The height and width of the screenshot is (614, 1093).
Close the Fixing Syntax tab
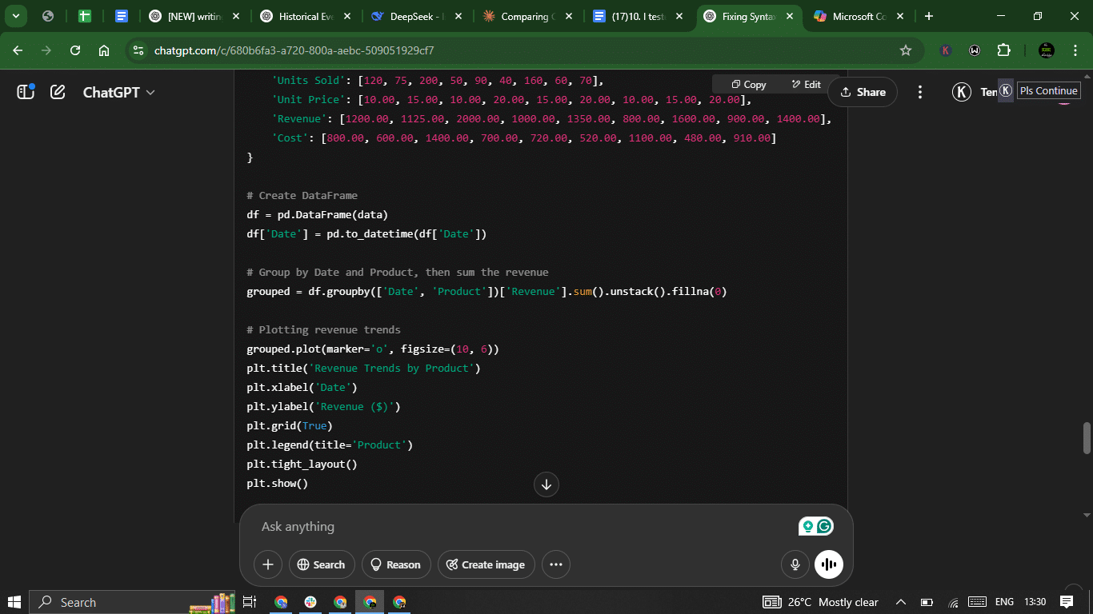tap(790, 16)
